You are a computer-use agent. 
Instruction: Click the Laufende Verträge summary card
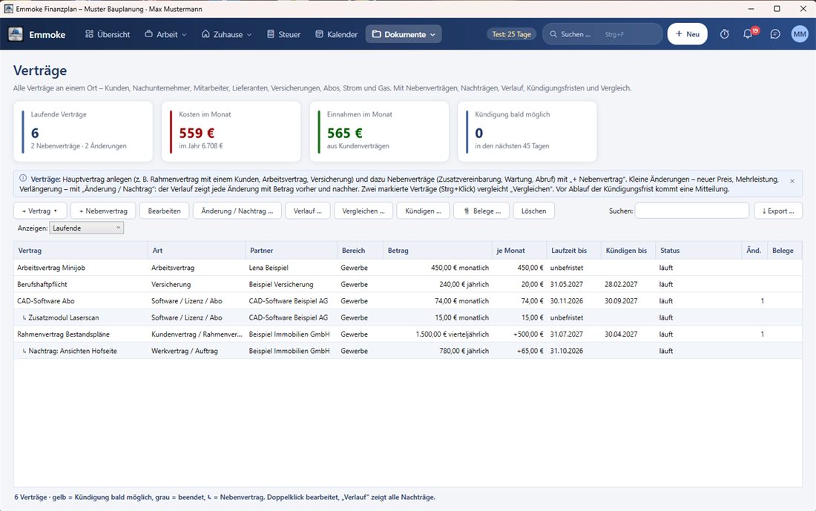83,131
